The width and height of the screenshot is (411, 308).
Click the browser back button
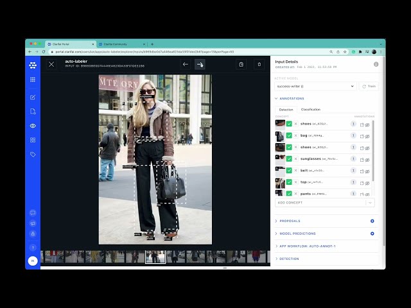click(30, 52)
